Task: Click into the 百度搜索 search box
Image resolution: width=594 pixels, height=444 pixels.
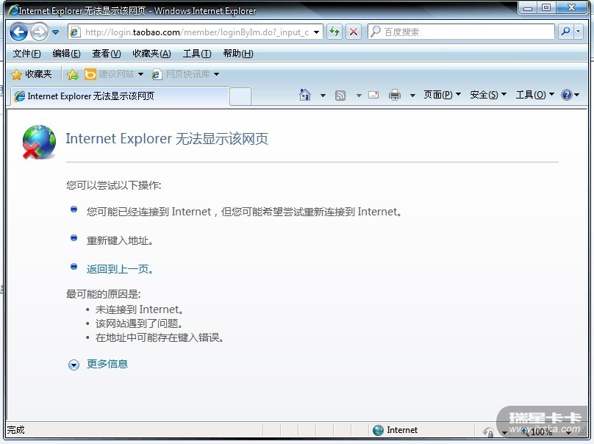Action: (462, 32)
